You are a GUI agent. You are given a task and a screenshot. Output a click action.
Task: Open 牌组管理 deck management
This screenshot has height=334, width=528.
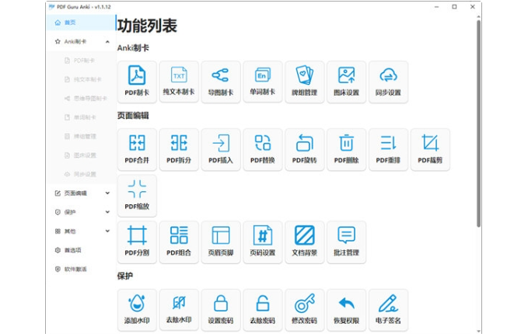click(x=304, y=82)
